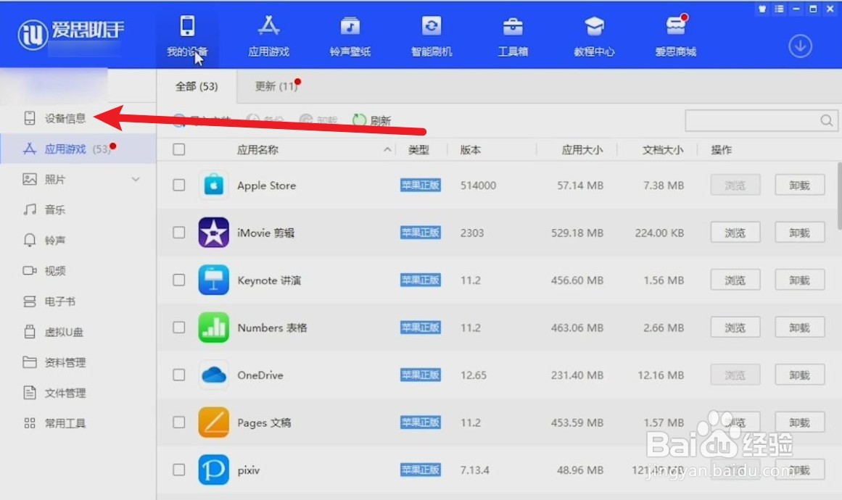Image resolution: width=842 pixels, height=500 pixels.
Task: Click the pixiv app icon
Action: 214,470
